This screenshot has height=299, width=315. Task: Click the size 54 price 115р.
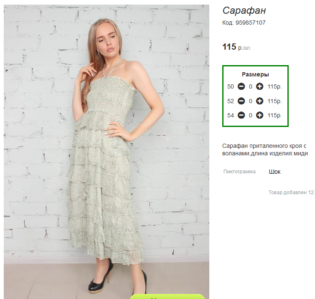274,115
